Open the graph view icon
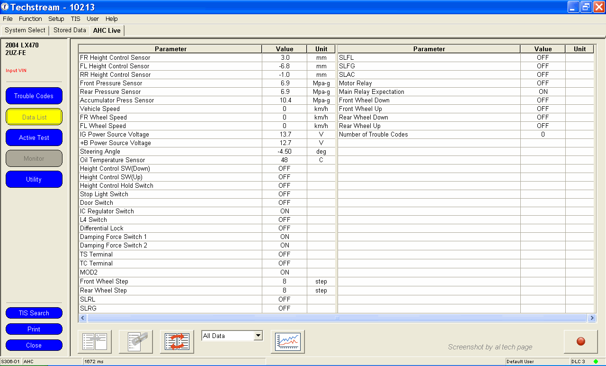This screenshot has width=606, height=366. point(288,341)
